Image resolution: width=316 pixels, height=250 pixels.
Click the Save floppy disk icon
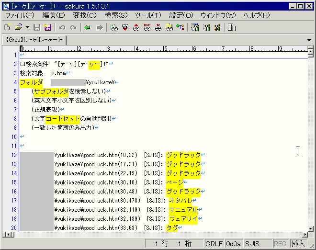coord(37,27)
